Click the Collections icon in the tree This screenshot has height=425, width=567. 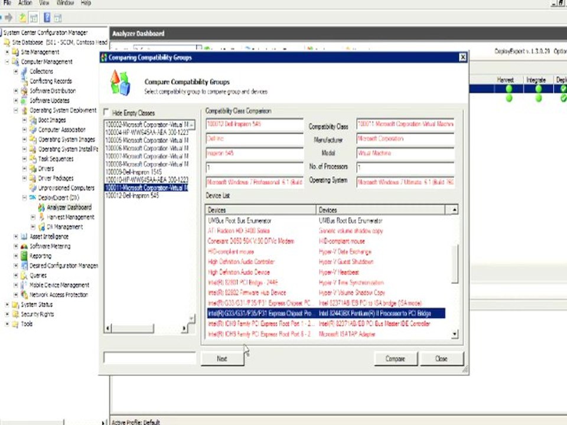[24, 71]
